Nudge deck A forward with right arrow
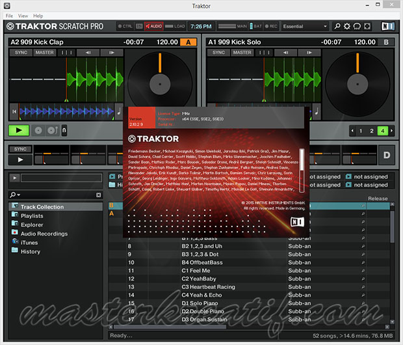The image size is (403, 345). click(x=112, y=53)
